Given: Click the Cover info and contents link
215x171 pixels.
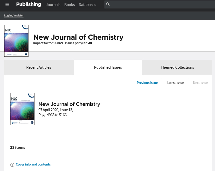Looking at the screenshot, I should click(33, 164).
